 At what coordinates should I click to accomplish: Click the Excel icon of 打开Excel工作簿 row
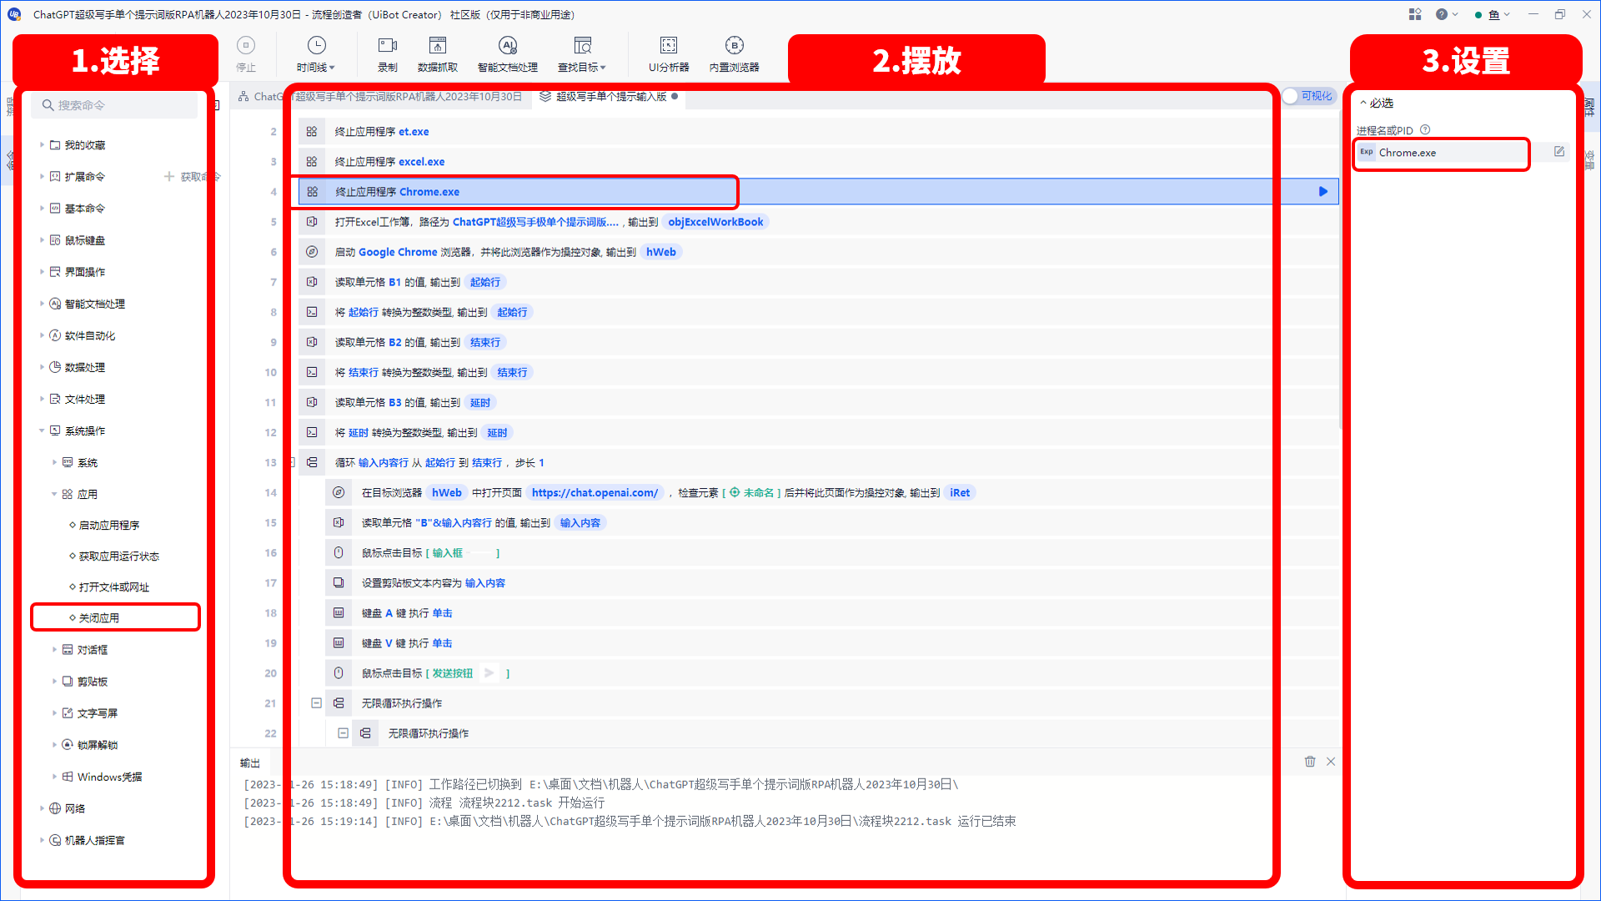point(312,222)
